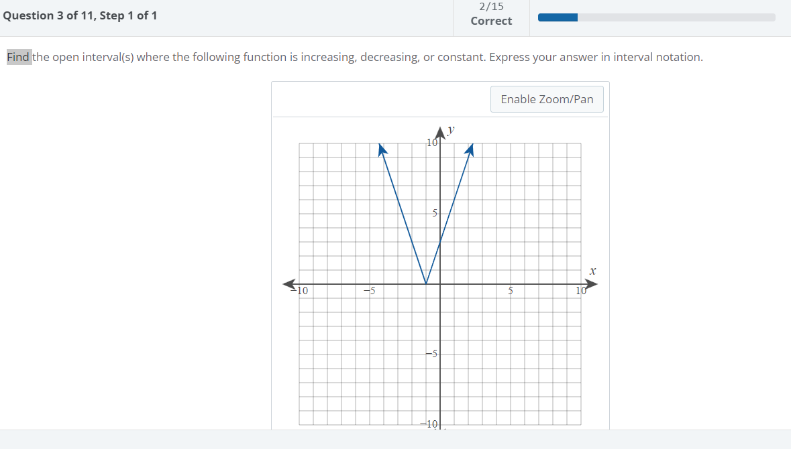The image size is (791, 449).
Task: Click the -5 label on the y-axis
Action: click(432, 355)
